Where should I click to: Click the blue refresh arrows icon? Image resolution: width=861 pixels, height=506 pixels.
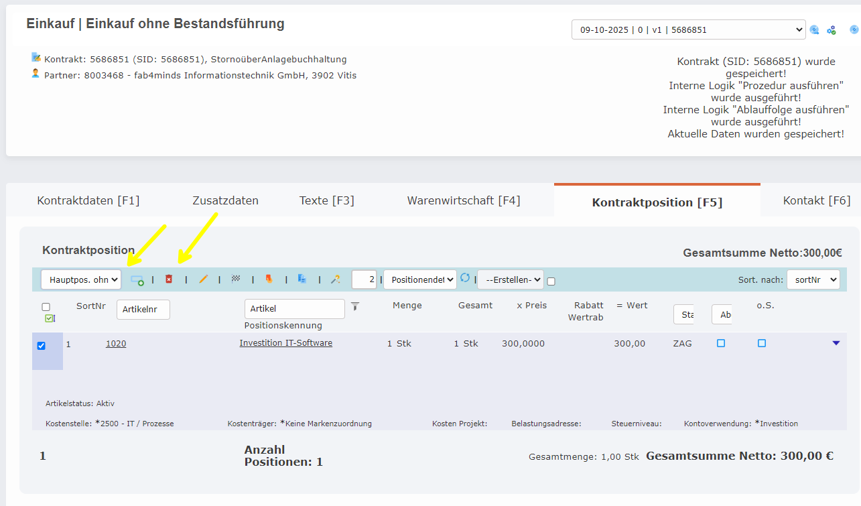[x=465, y=277]
